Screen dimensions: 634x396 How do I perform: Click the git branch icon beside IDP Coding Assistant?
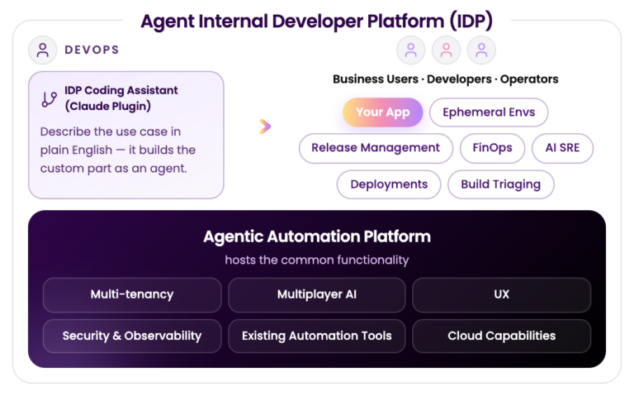(x=50, y=99)
